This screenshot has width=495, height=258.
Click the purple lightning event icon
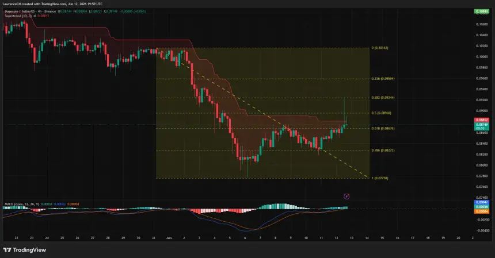(x=346, y=197)
